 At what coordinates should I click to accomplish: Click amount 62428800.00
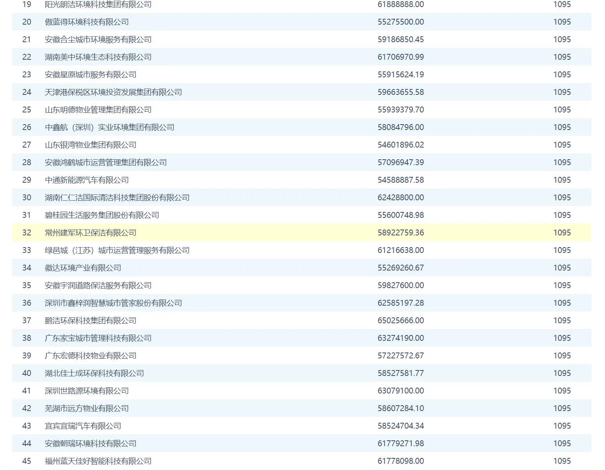(401, 198)
